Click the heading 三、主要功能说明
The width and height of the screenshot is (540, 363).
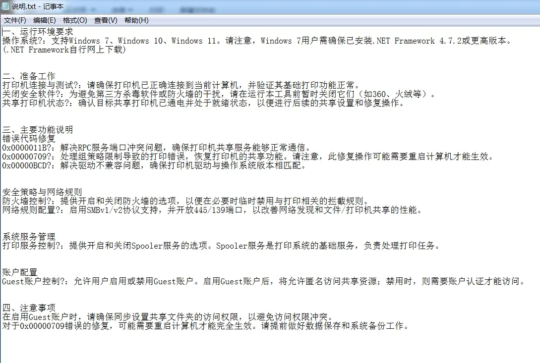38,130
